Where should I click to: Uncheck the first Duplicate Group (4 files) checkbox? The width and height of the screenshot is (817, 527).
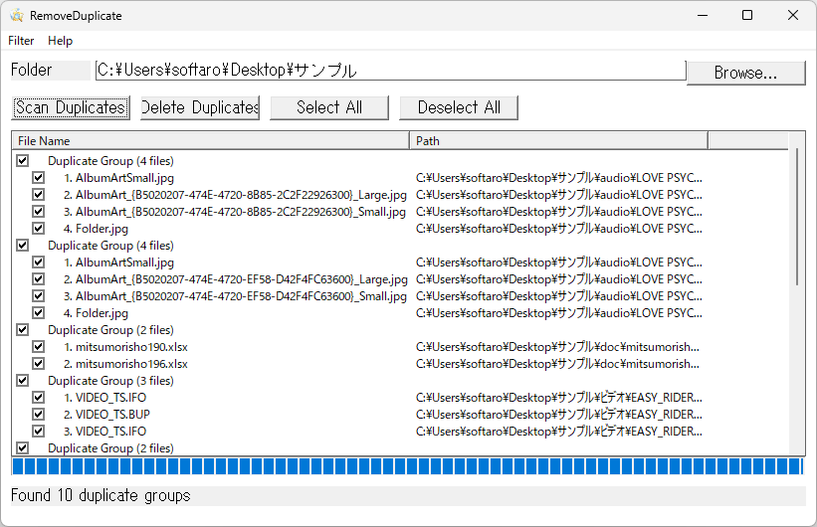pyautogui.click(x=23, y=161)
